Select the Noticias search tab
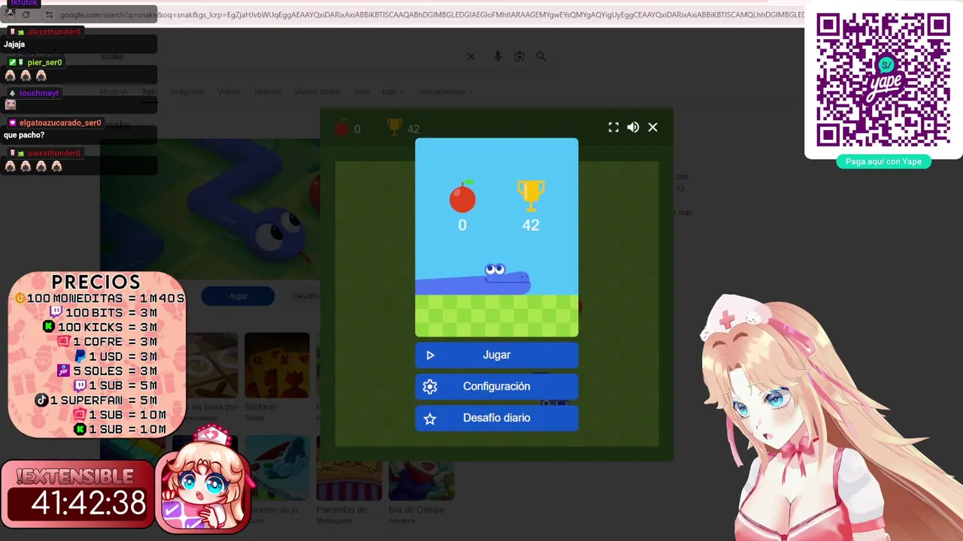 click(267, 92)
